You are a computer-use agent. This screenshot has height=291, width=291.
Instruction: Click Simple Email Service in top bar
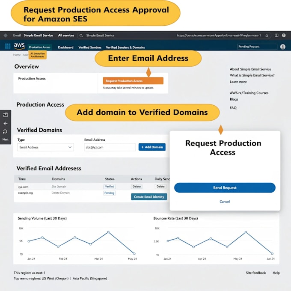pos(38,35)
